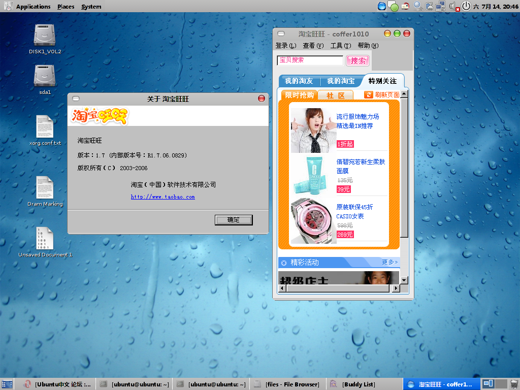
Task: Select the sda1 drive icon on desktop
Action: pos(45,76)
